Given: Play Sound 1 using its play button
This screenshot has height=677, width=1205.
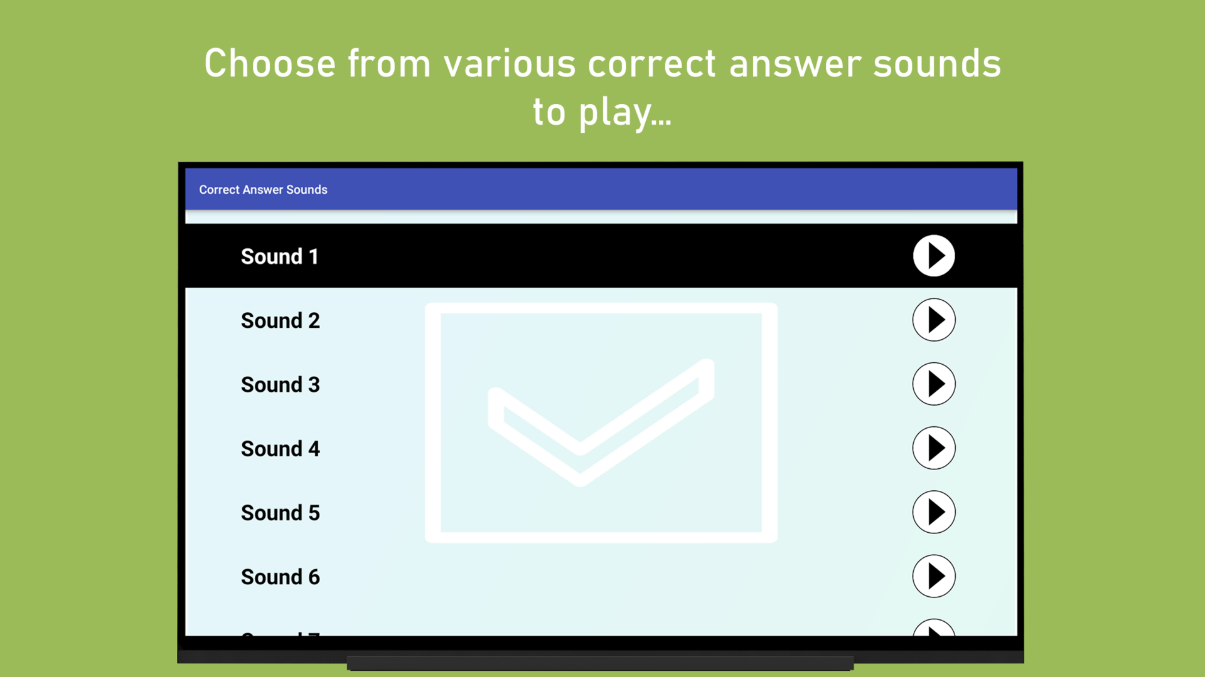Looking at the screenshot, I should (x=933, y=256).
